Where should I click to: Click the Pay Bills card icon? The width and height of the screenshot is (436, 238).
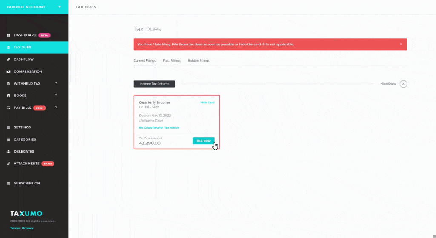coord(9,108)
